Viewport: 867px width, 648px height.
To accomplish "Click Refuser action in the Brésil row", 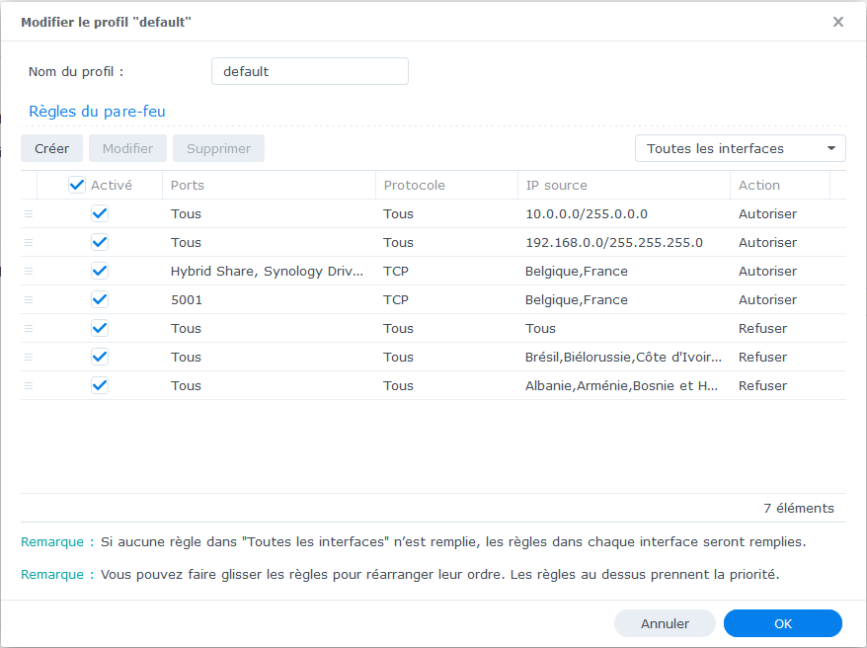I will [x=762, y=358].
